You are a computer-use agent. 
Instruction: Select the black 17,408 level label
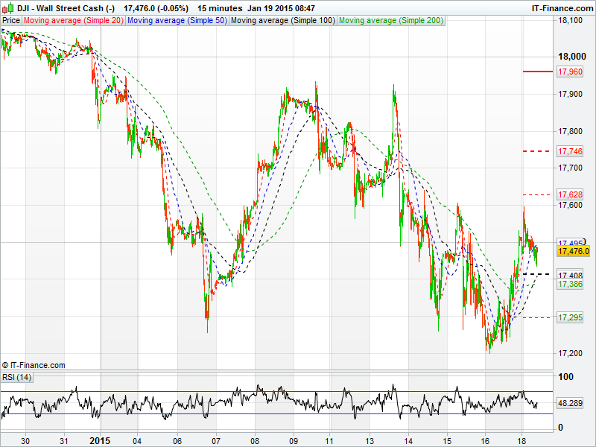pyautogui.click(x=570, y=276)
